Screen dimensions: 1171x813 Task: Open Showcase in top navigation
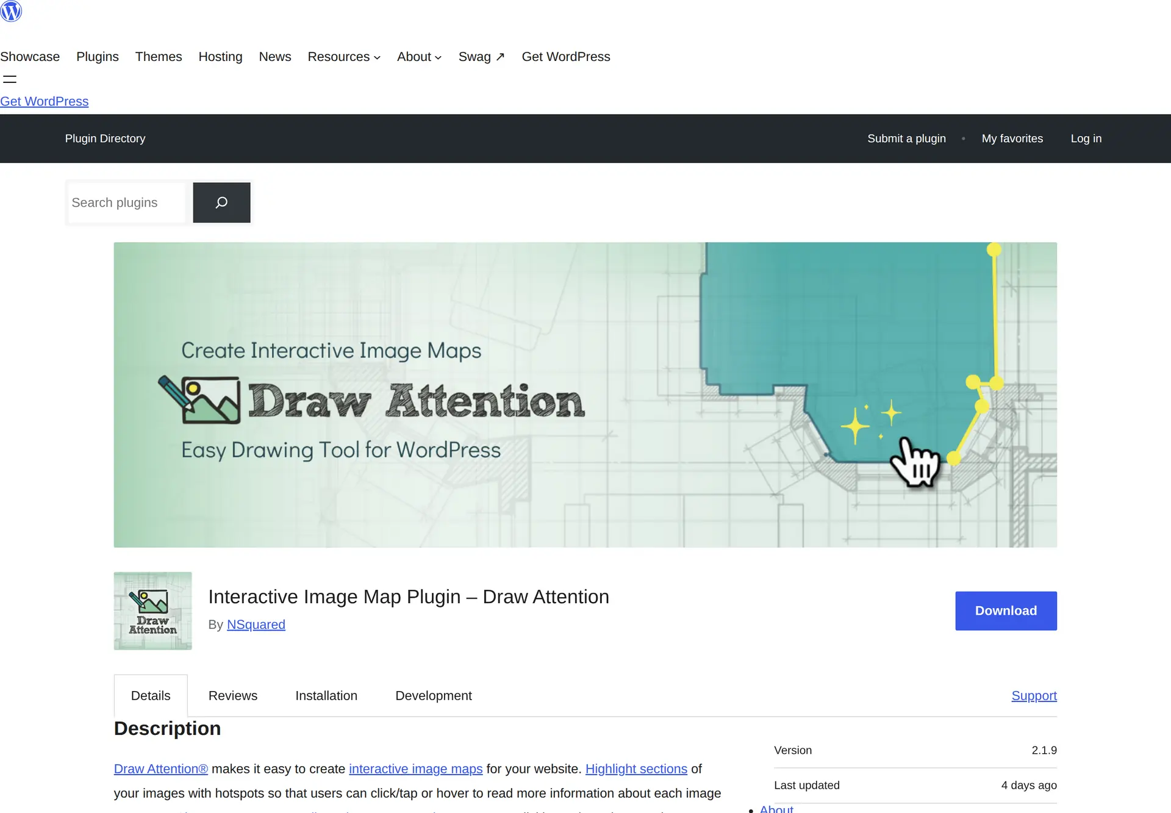point(30,57)
